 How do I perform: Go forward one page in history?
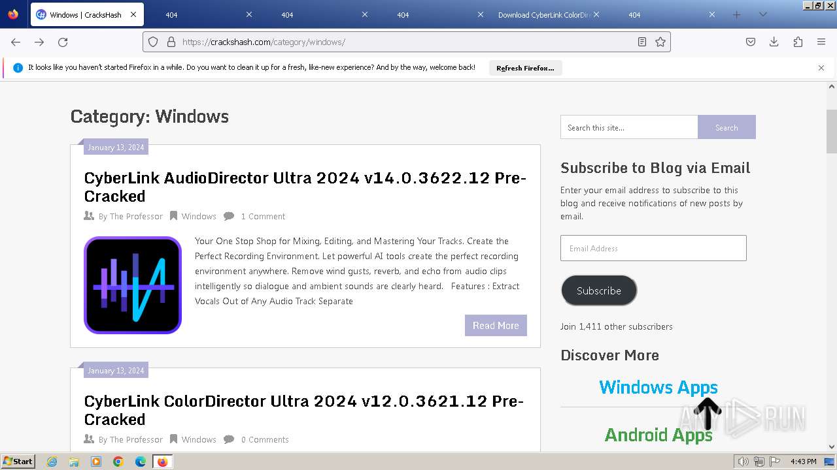coord(39,42)
